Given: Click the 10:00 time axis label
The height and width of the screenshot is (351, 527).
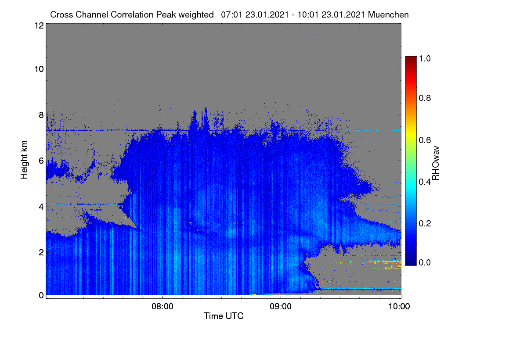Looking at the screenshot, I should pyautogui.click(x=399, y=307).
